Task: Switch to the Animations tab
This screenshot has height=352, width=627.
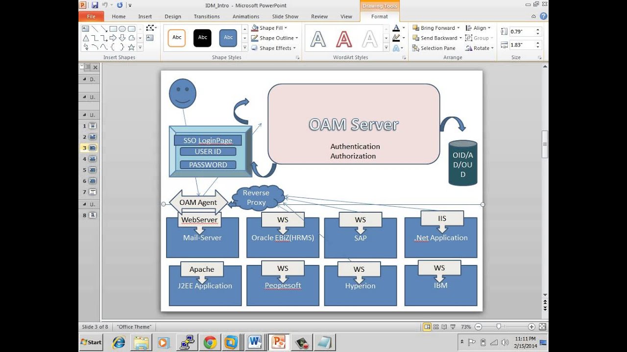Action: 246,17
